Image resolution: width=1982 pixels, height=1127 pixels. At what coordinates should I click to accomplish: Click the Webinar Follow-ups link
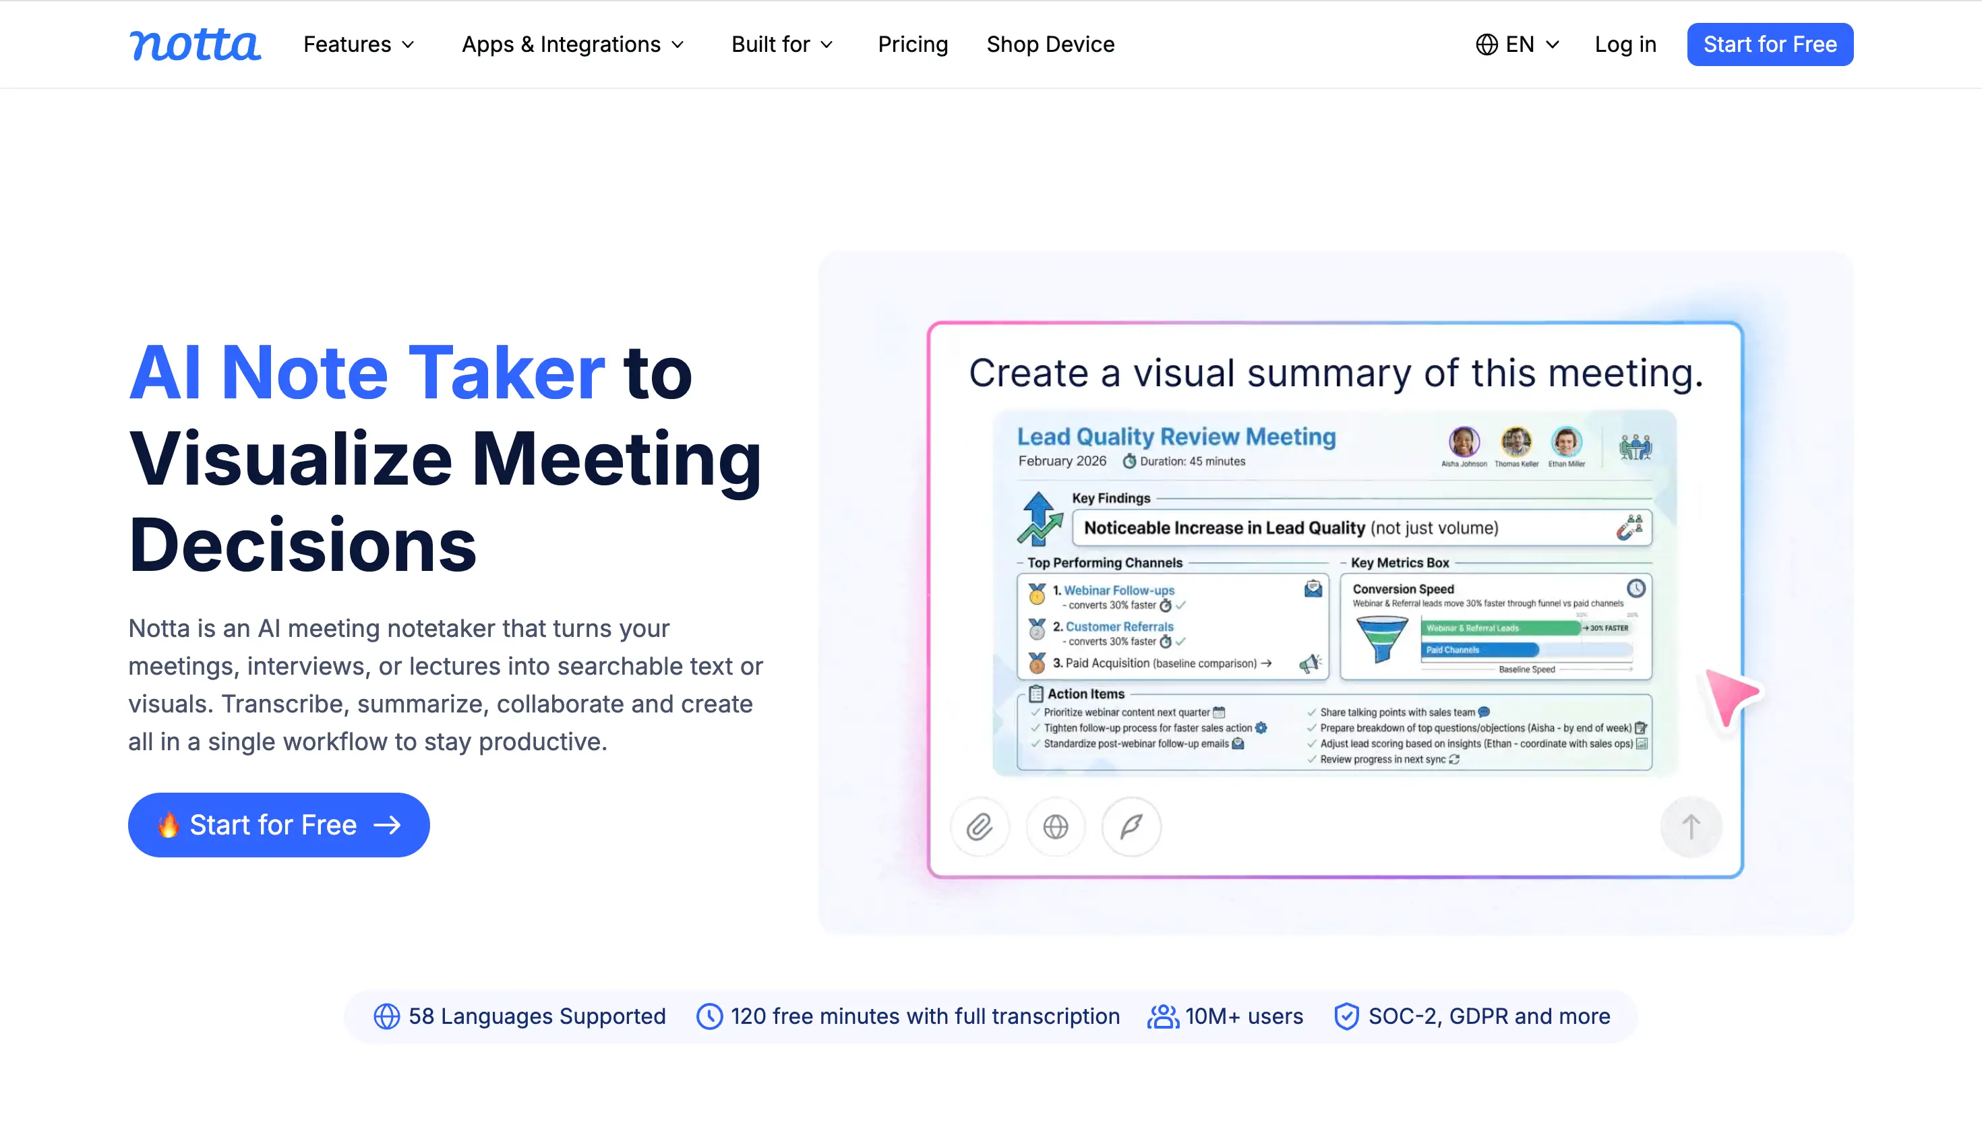[x=1119, y=590]
